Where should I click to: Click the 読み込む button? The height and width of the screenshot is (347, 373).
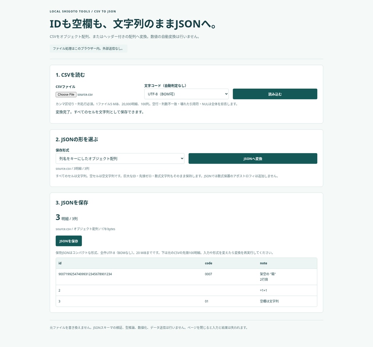coord(275,94)
